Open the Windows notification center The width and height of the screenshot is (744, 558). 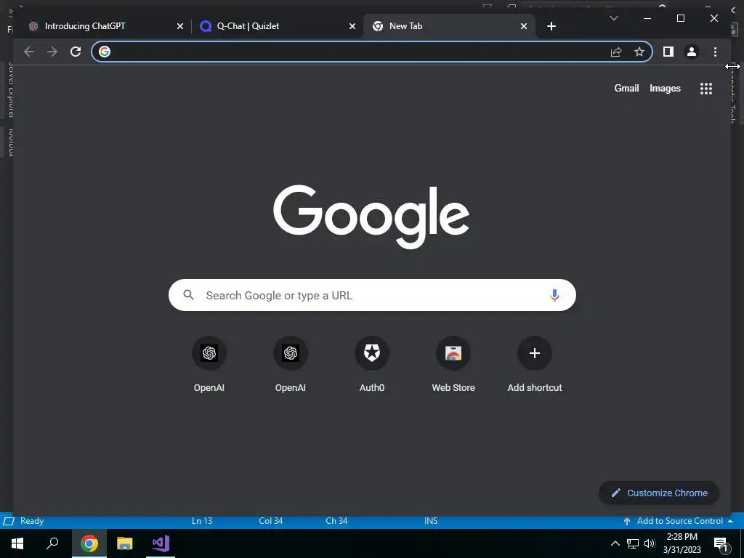coord(721,543)
